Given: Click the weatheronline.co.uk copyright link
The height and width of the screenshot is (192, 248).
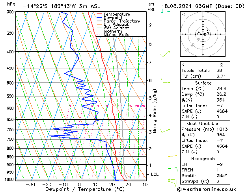Looking at the screenshot, I should (x=207, y=189).
